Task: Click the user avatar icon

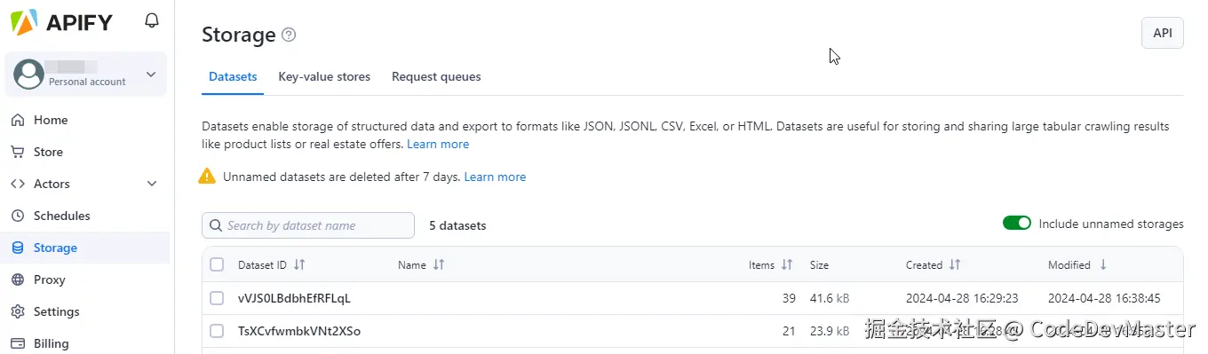Action: coord(29,75)
